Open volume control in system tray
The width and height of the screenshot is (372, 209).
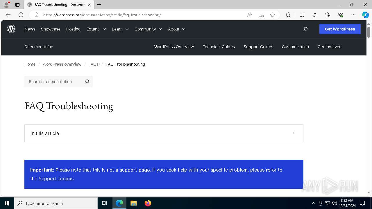pyautogui.click(x=335, y=203)
